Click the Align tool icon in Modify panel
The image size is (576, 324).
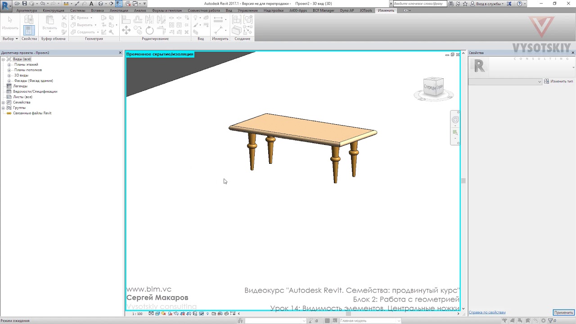tap(126, 19)
